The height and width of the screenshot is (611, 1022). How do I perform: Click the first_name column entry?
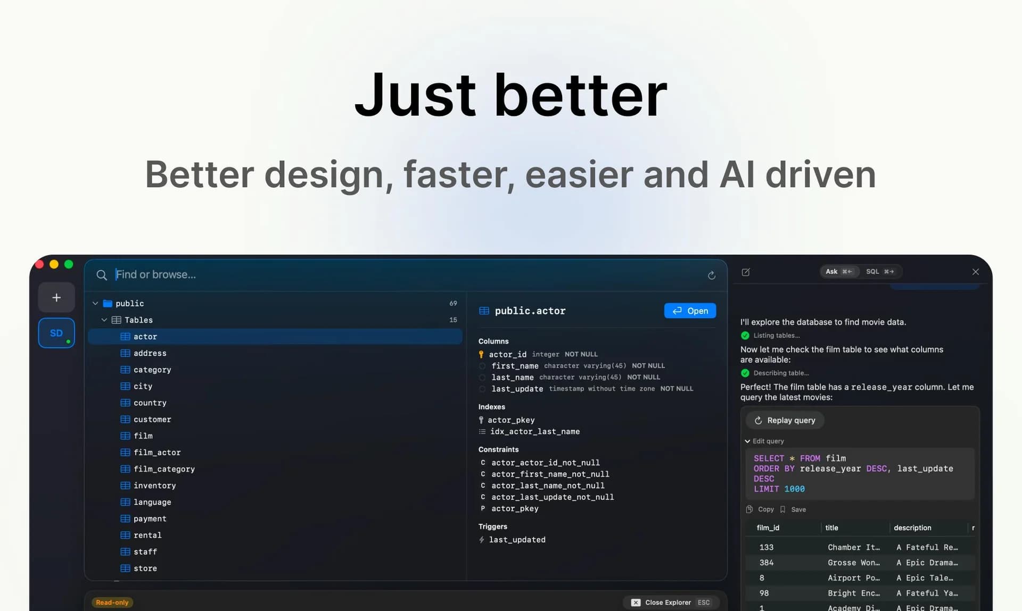(572, 366)
